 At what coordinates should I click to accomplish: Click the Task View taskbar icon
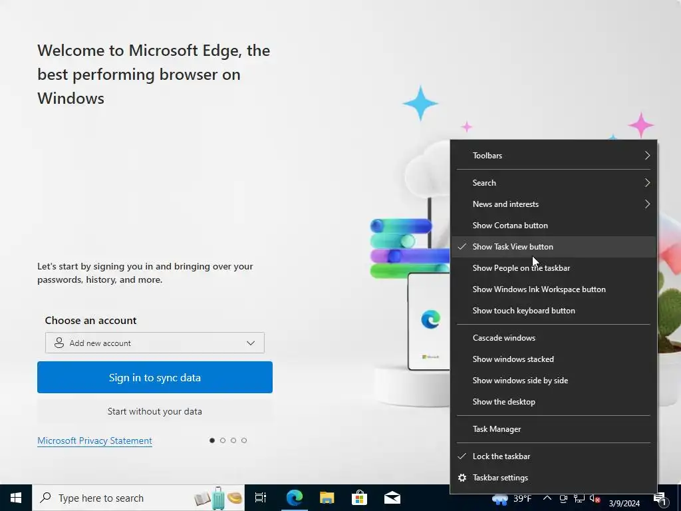pyautogui.click(x=261, y=498)
